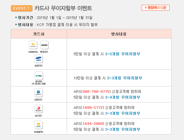Click 2~3개월 무이자할부 in BC카드 row
184x140 pixels.
(123, 113)
